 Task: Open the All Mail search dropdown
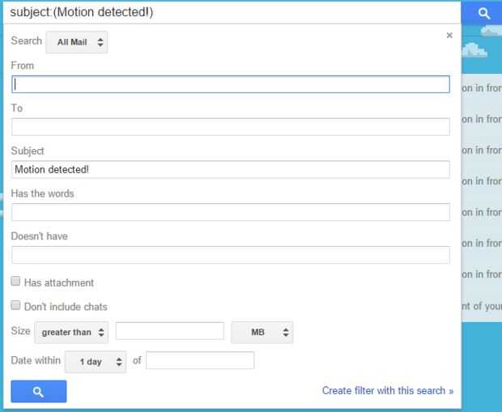click(x=77, y=42)
